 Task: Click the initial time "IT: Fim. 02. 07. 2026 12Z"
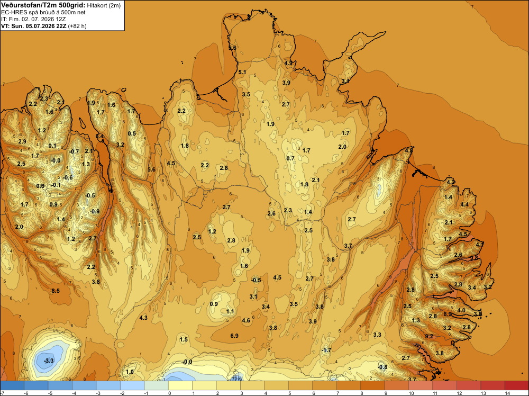pyautogui.click(x=33, y=19)
